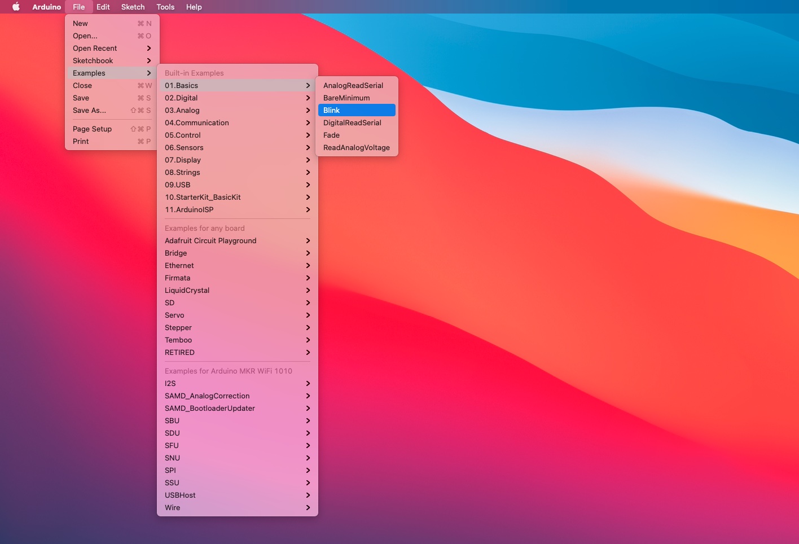Select the Fade example
Image resolution: width=799 pixels, height=544 pixels.
[331, 135]
